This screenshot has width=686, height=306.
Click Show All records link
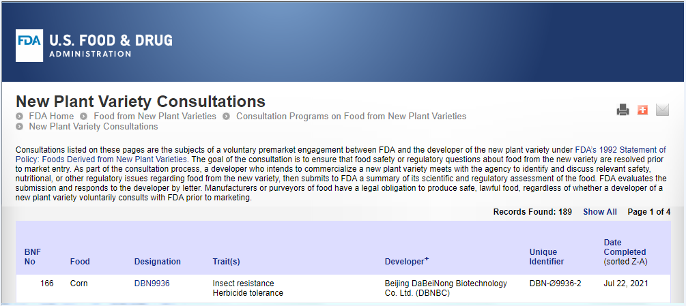[x=600, y=212]
